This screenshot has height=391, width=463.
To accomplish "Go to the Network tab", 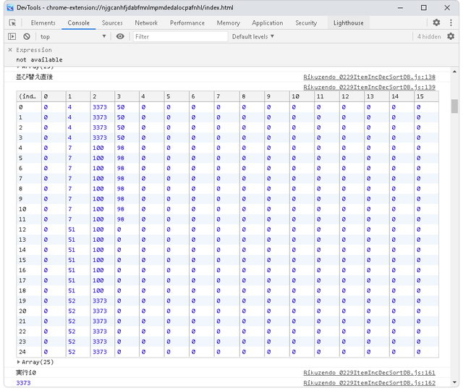I will (x=146, y=22).
